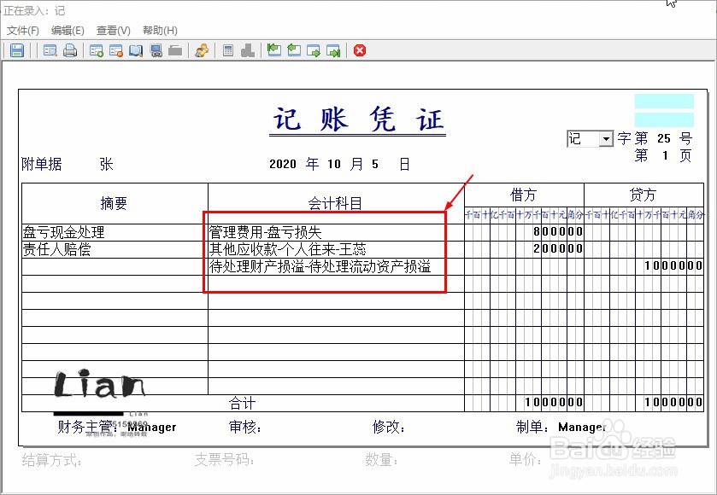Screen dimensions: 717x495
Task: Click the upper cyan box at top right
Action: pos(664,101)
